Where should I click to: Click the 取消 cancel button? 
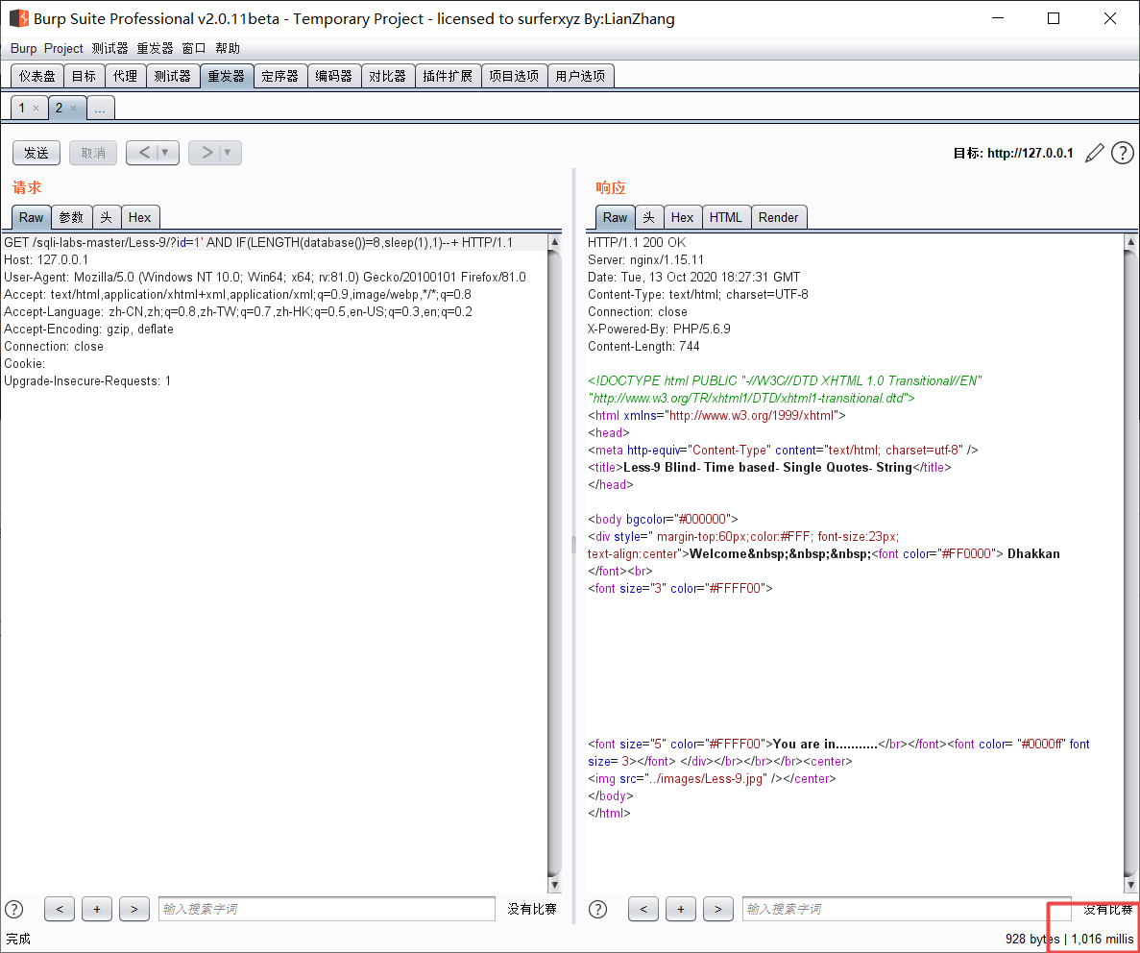tap(93, 153)
